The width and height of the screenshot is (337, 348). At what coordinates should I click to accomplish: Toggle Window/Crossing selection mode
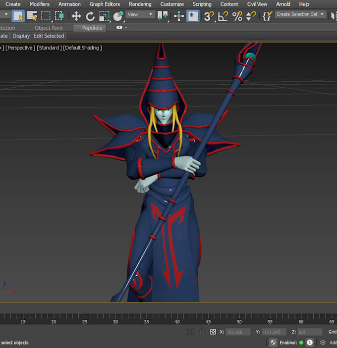(59, 16)
